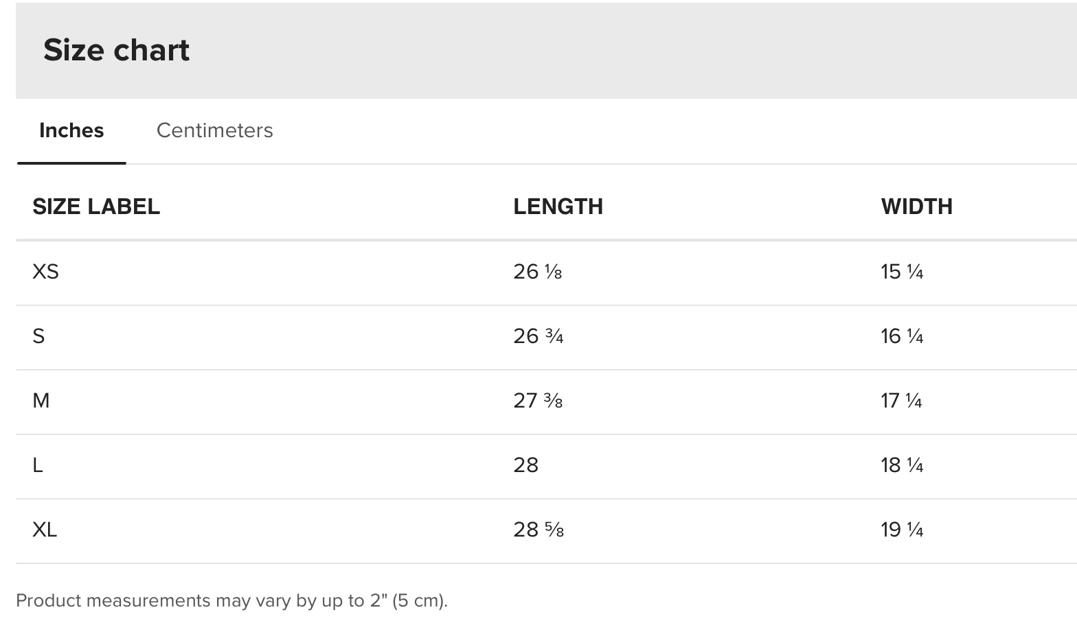The height and width of the screenshot is (623, 1077).
Task: Click the S length value 26 ¾
Action: click(x=538, y=336)
